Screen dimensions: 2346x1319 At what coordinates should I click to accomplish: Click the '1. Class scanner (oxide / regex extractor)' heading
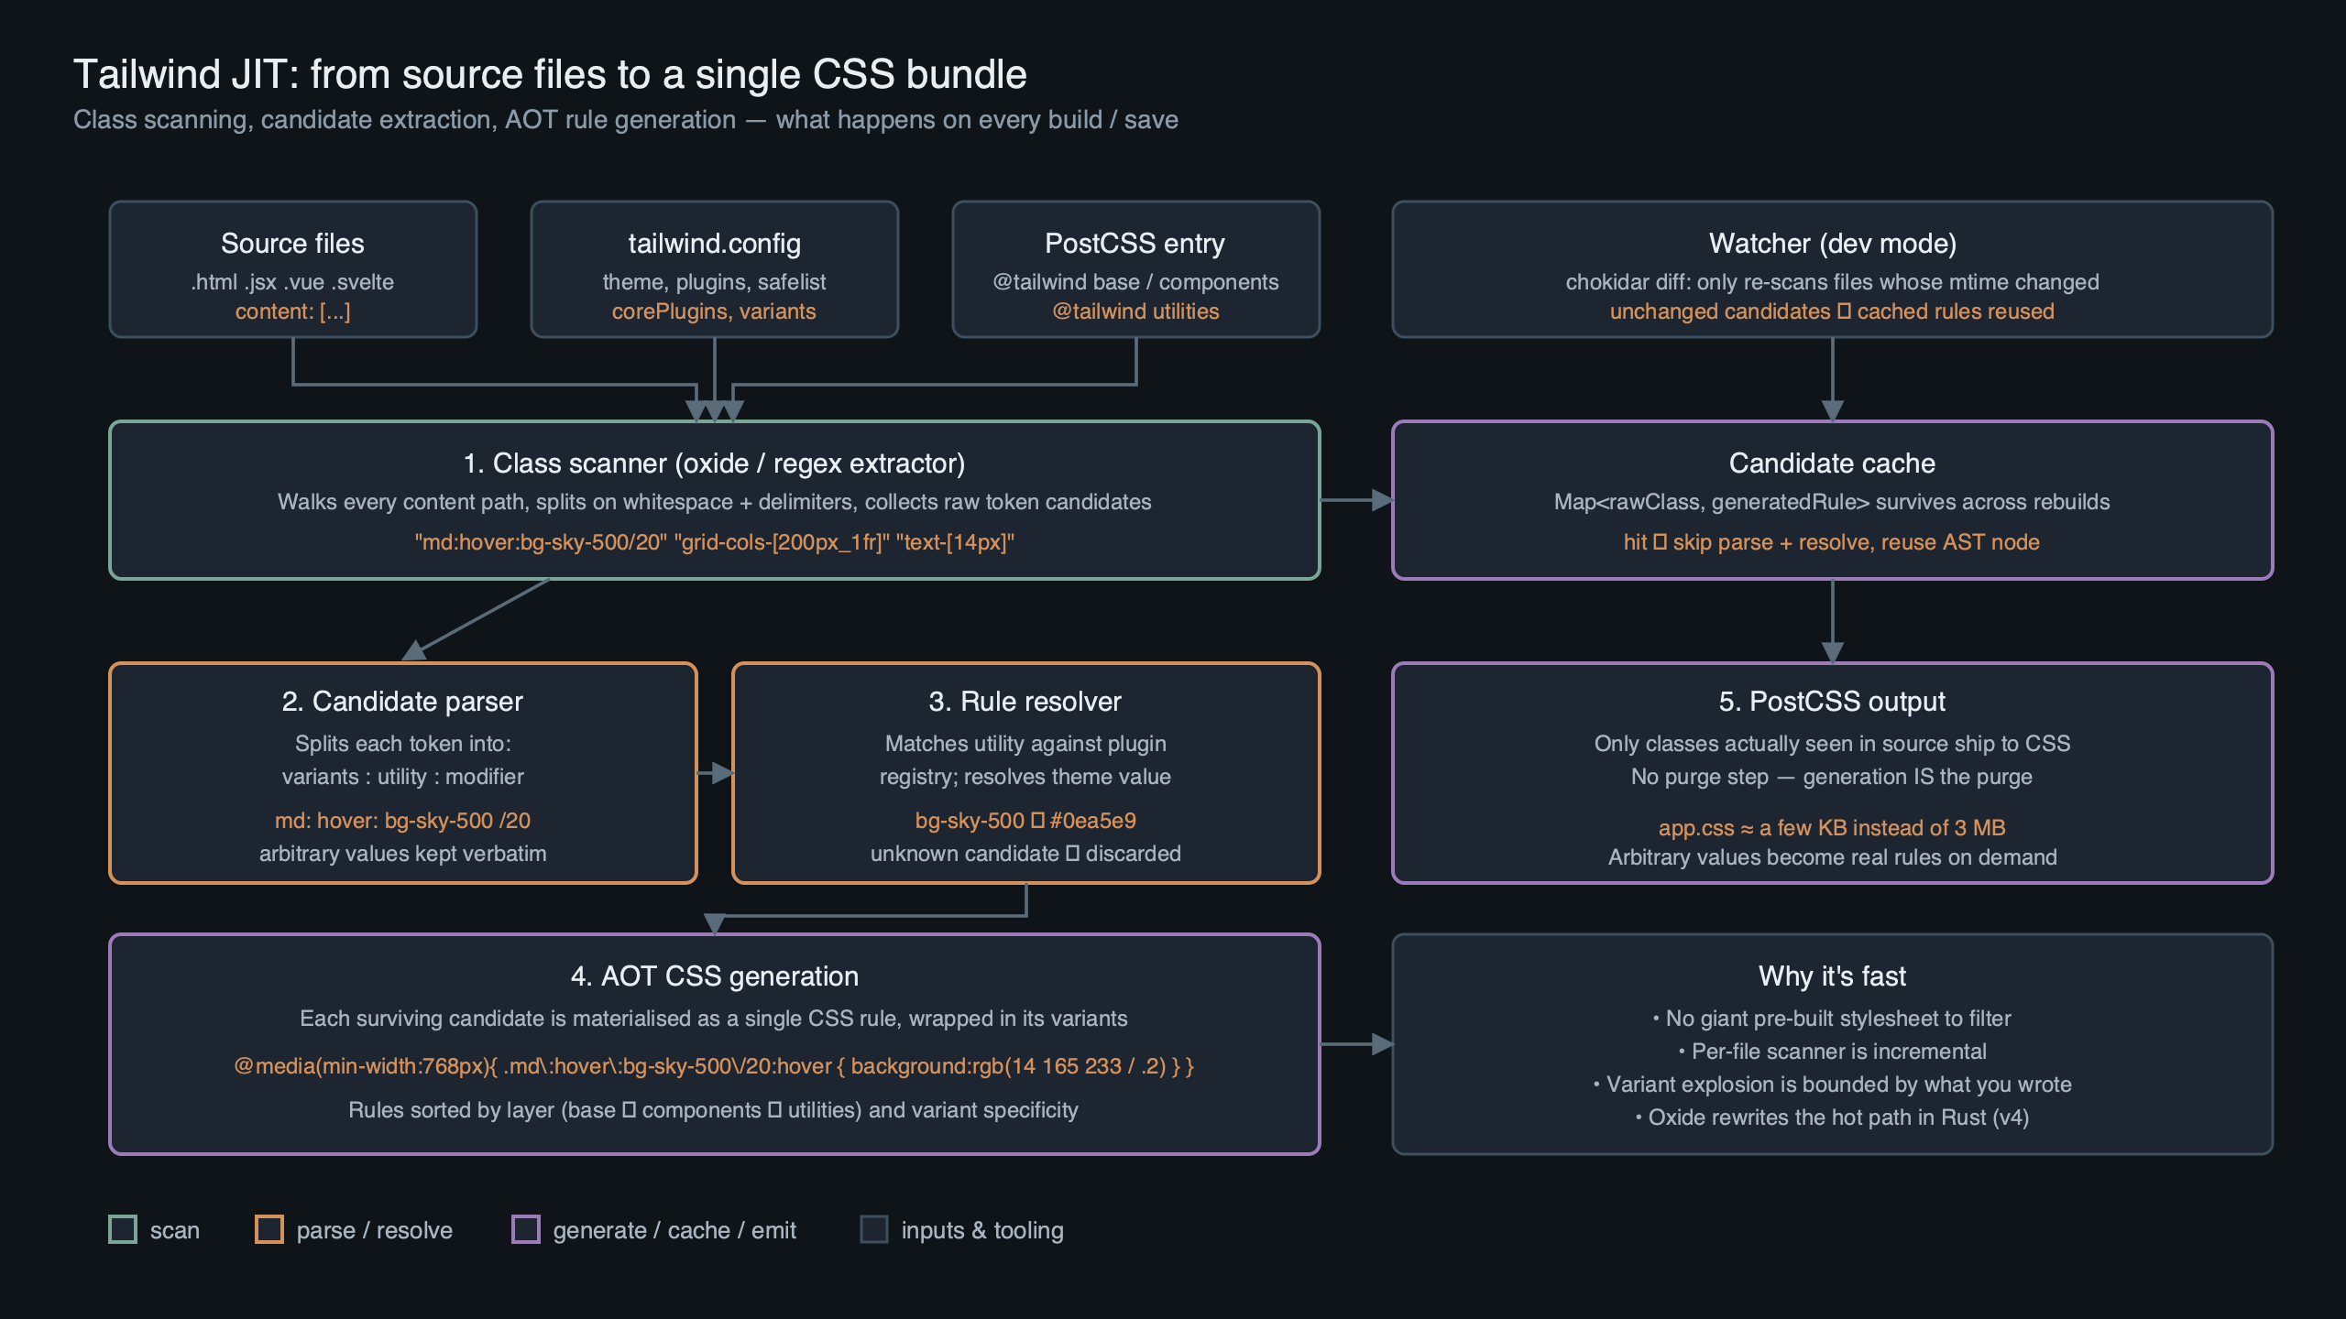(x=714, y=463)
